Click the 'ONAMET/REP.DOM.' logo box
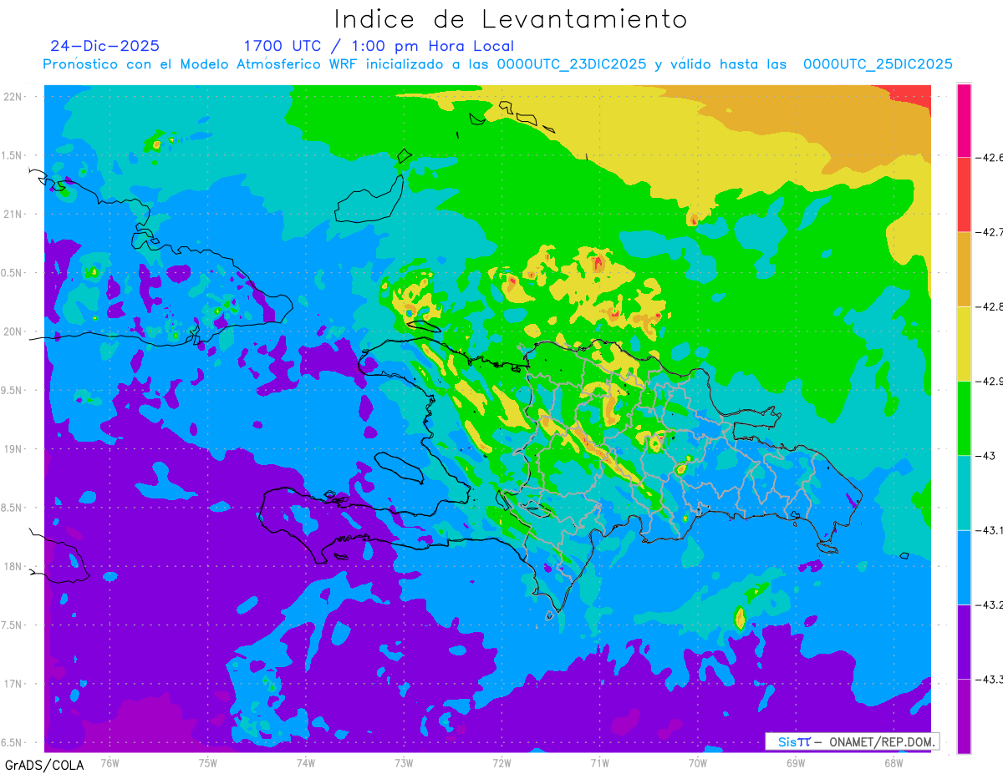1003x774 pixels. (853, 741)
